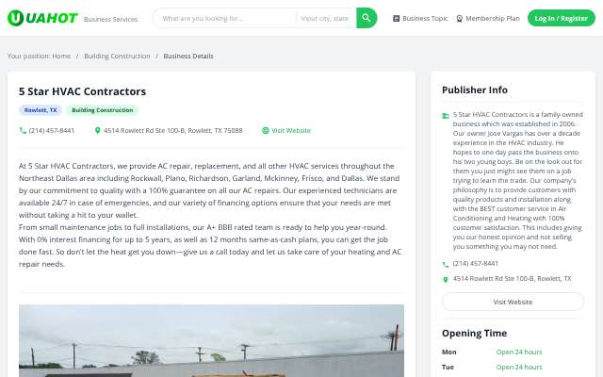Click phone number (214) 457-8441 in listing
This screenshot has height=377, width=603.
[52, 130]
